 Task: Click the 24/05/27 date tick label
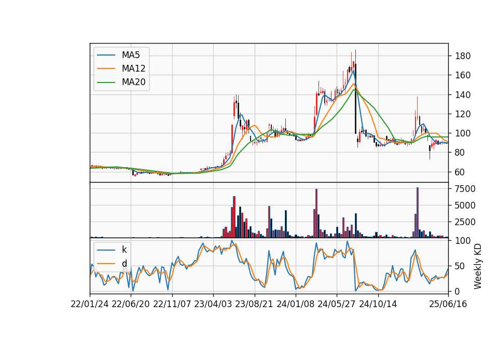(337, 305)
